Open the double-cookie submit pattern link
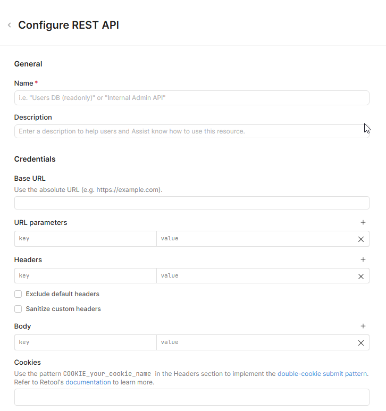The image size is (386, 411). tap(322, 374)
